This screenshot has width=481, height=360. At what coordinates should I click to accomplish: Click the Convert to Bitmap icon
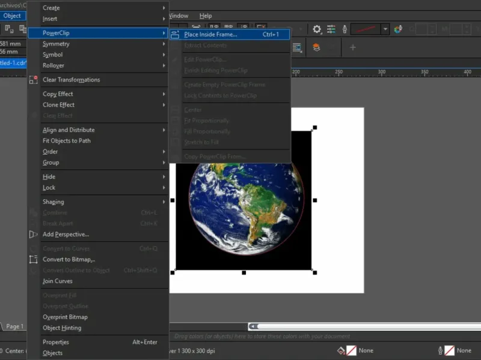tap(33, 260)
